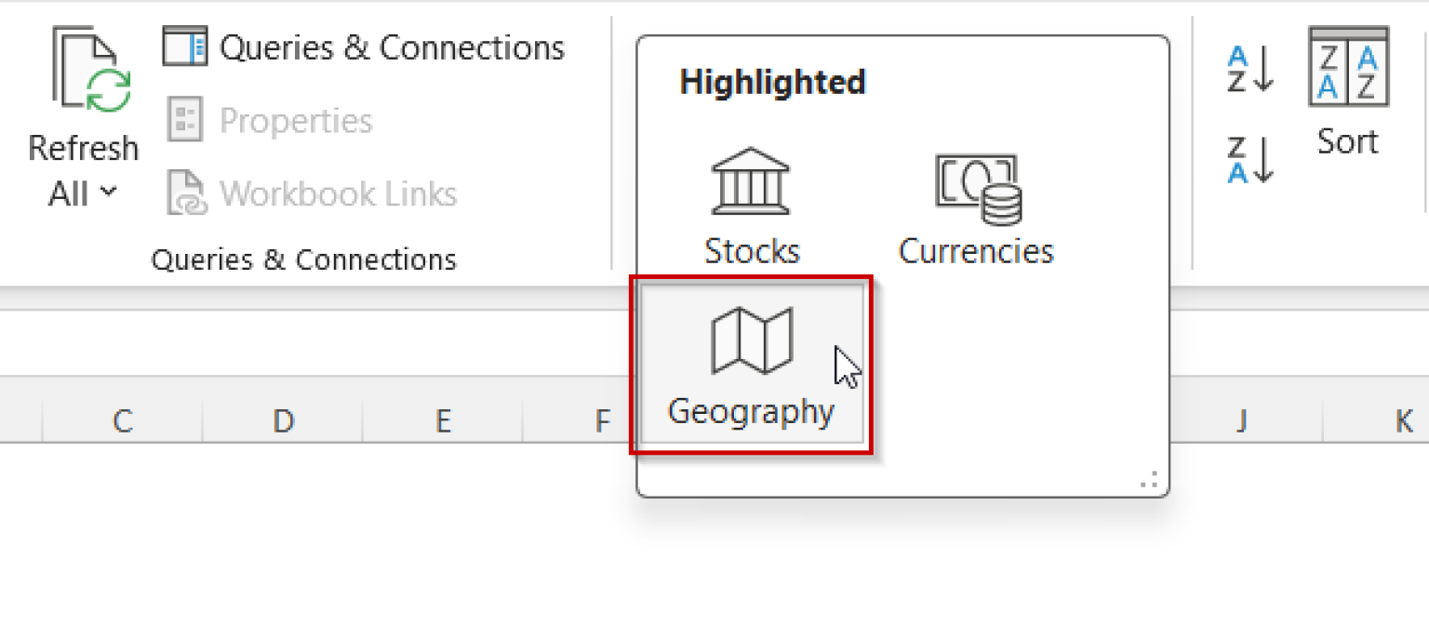Sort descending Z to A

[x=1246, y=159]
